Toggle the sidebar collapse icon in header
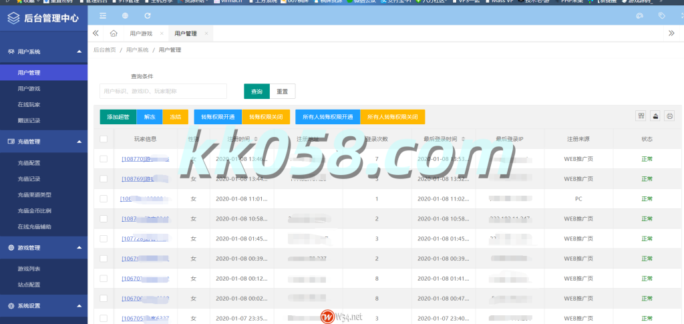The width and height of the screenshot is (684, 324). [103, 15]
